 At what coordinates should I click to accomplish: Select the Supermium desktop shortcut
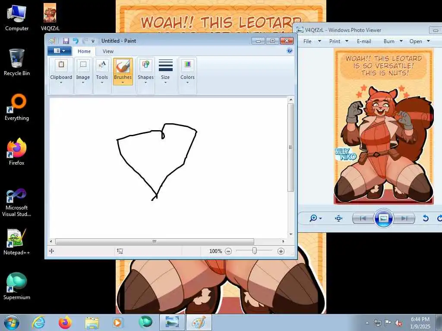[17, 287]
